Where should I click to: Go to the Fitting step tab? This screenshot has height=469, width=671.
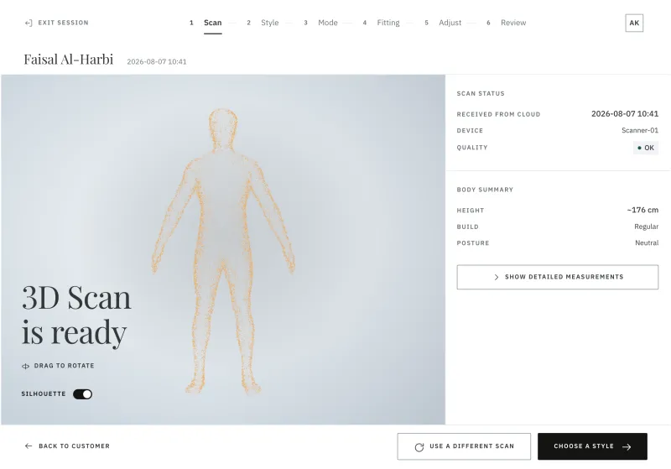[x=388, y=23]
